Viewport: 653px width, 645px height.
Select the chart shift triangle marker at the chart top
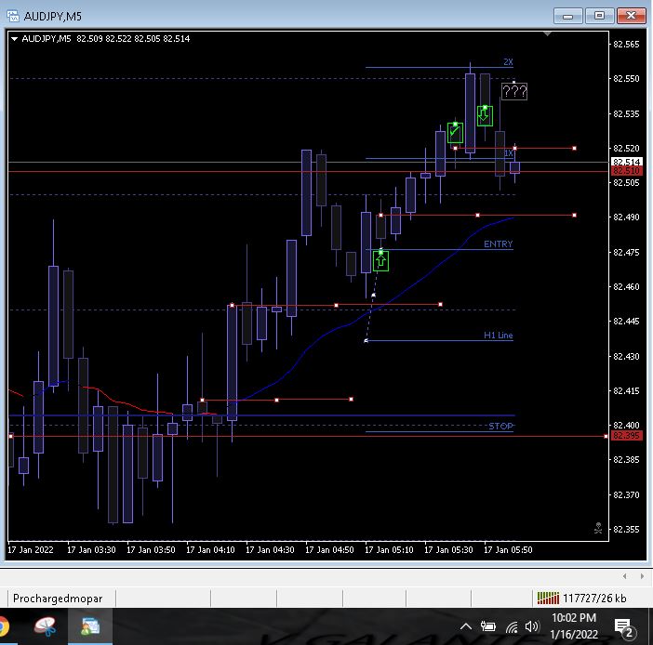tap(547, 33)
